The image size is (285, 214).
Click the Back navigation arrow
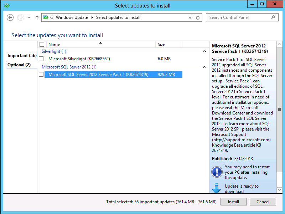[10, 17]
